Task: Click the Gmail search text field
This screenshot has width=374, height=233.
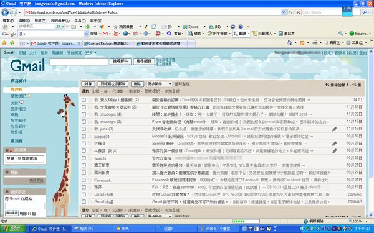Action: pyautogui.click(x=79, y=62)
